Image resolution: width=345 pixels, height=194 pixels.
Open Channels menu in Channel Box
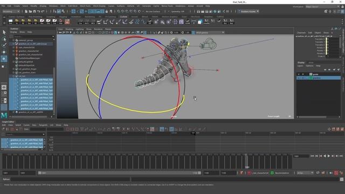301,32
